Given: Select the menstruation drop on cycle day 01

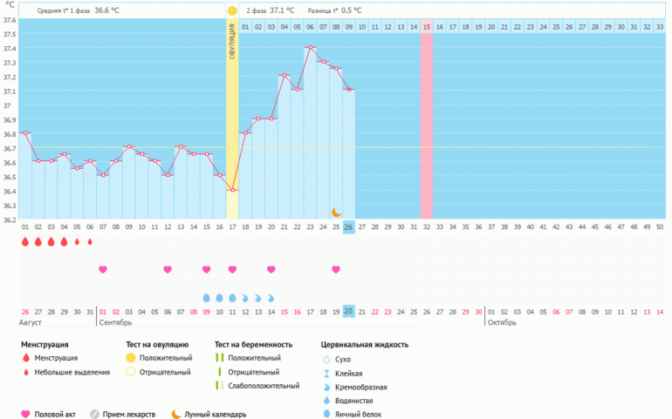Looking at the screenshot, I should (24, 242).
